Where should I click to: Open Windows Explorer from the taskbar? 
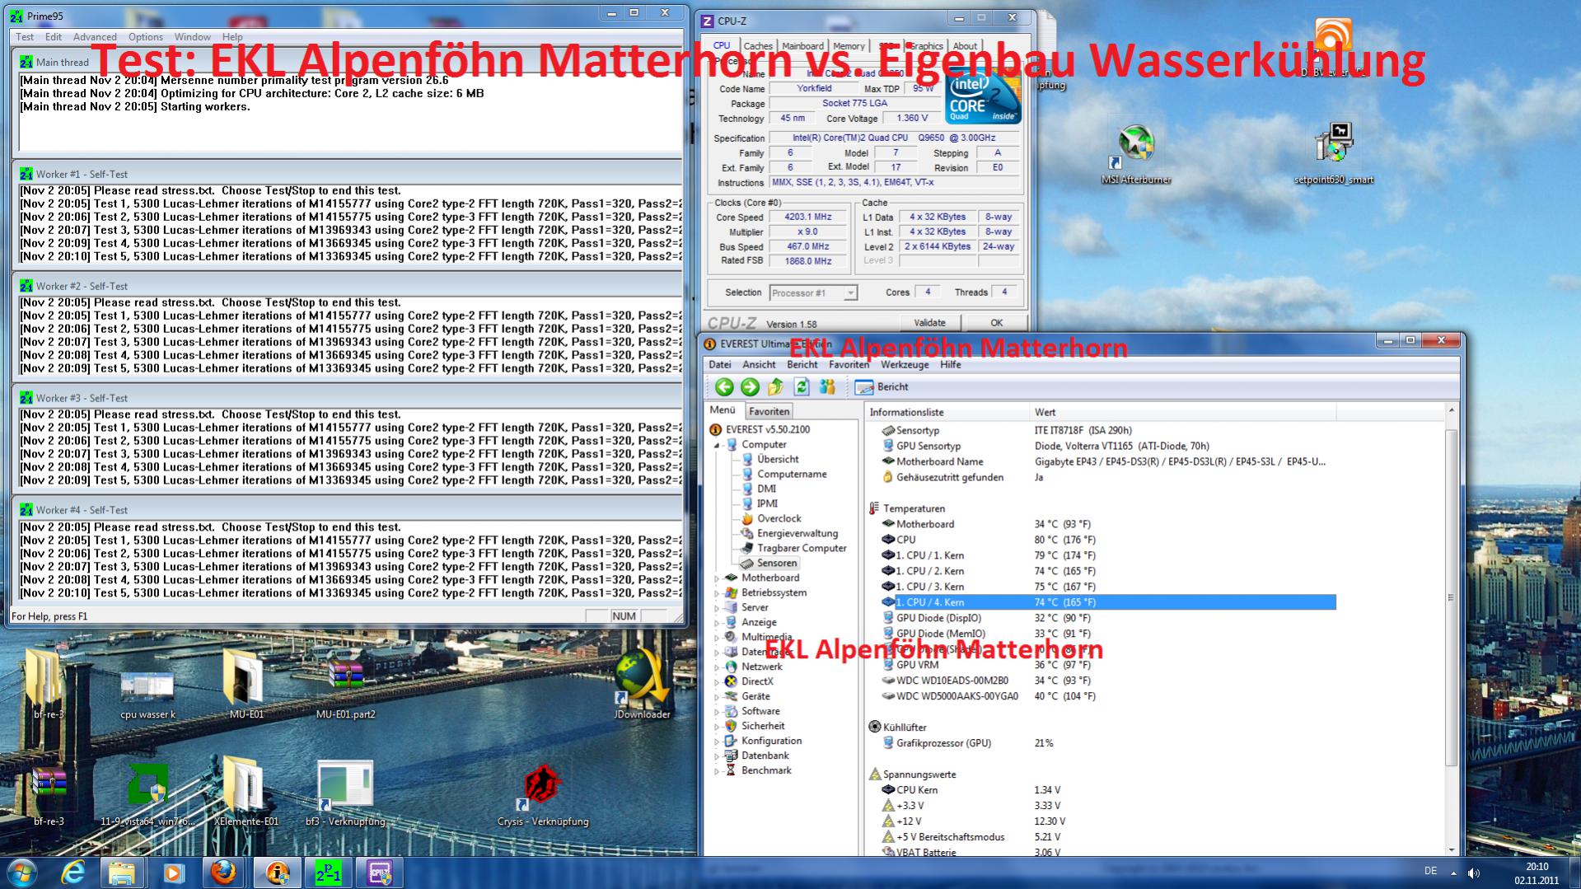(122, 873)
